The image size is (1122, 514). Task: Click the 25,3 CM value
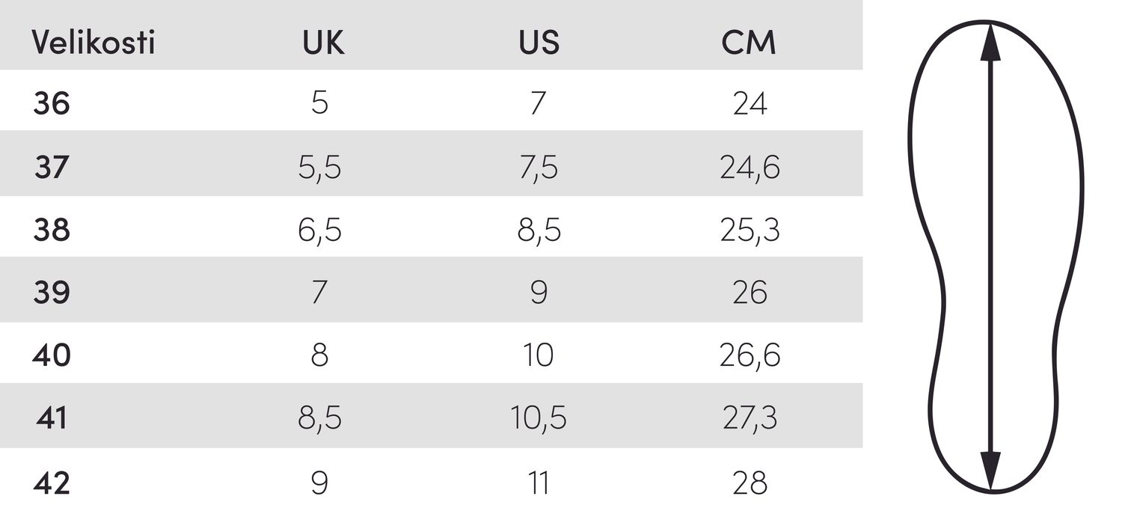(x=750, y=230)
